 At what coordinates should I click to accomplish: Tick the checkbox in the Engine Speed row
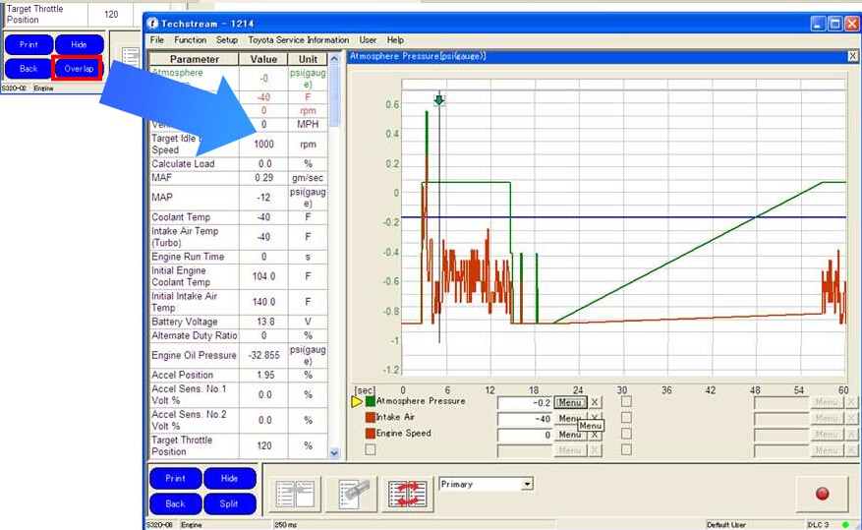626,435
